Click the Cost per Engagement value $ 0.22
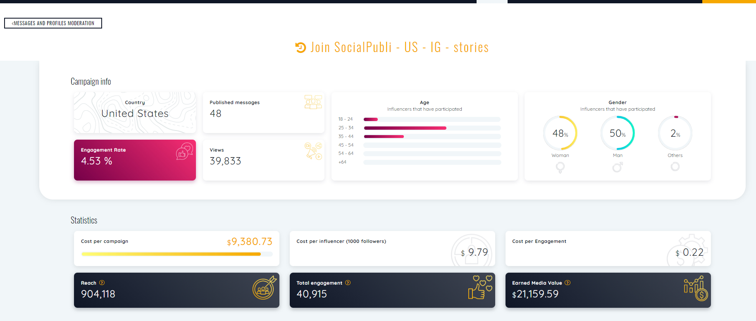Screen dimensions: 756x321 (x=689, y=252)
